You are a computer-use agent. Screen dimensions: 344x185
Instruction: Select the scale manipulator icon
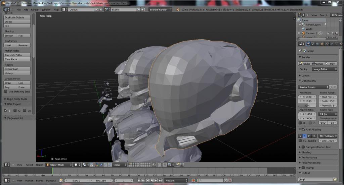click(x=109, y=165)
